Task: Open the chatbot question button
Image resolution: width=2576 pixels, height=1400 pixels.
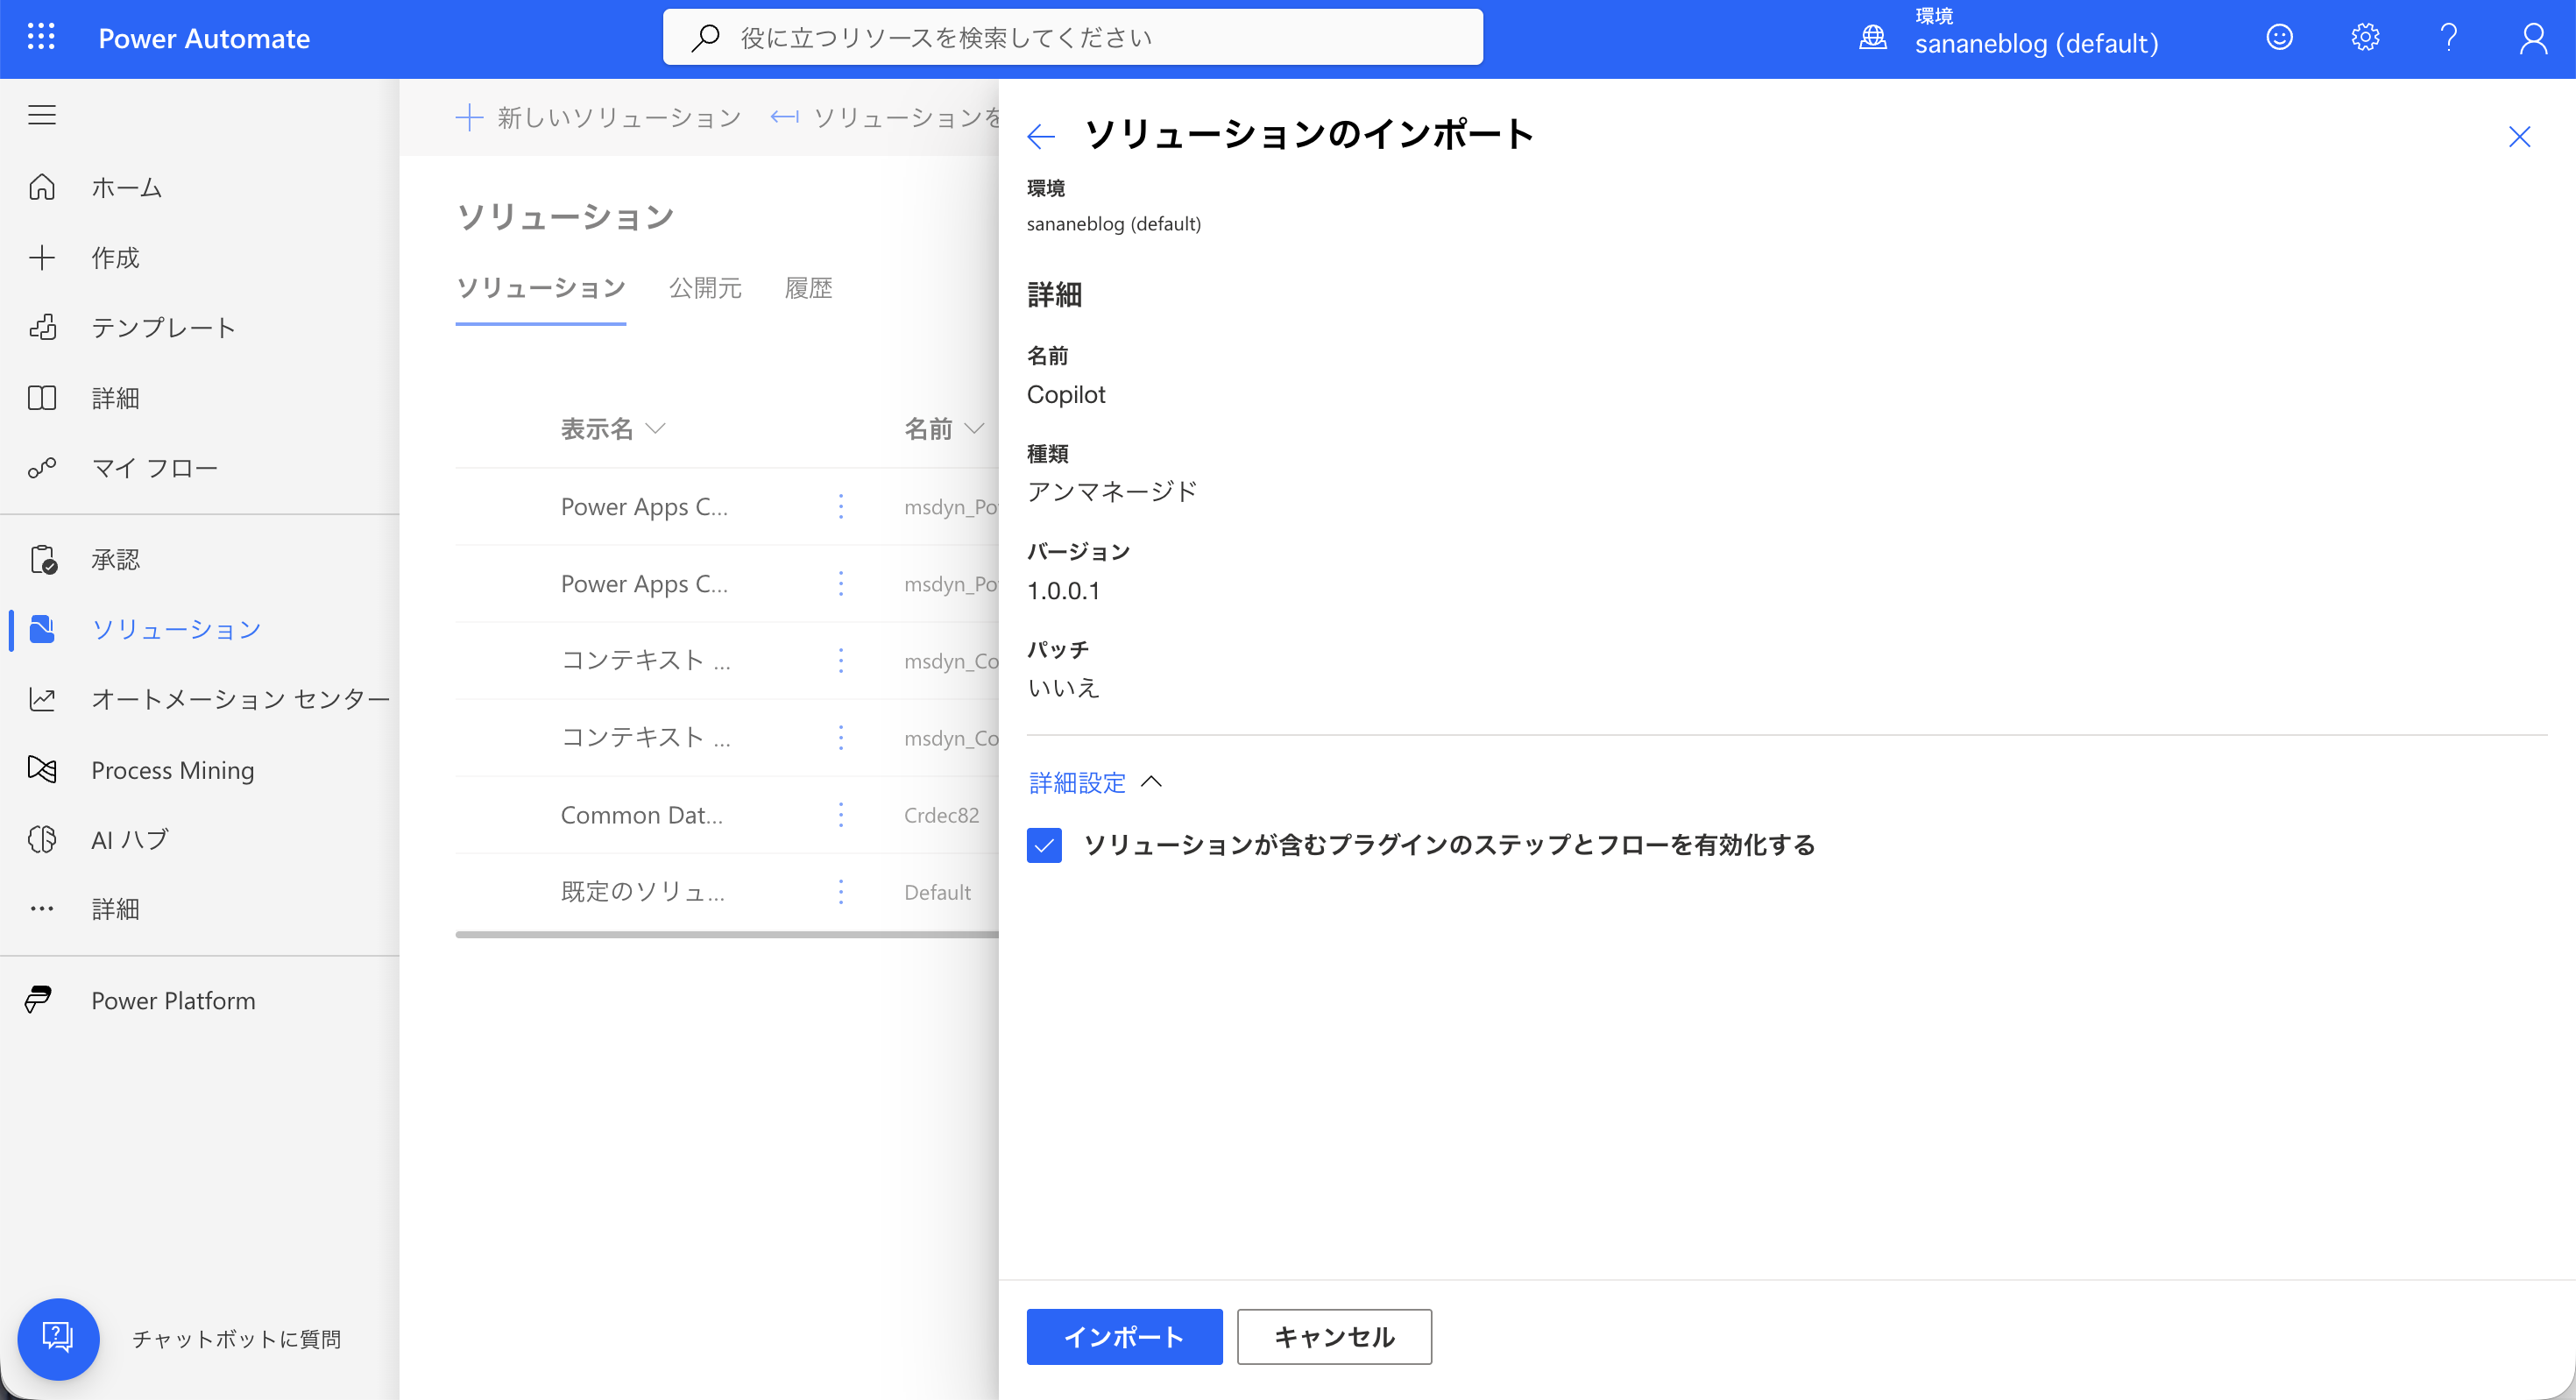Action: pyautogui.click(x=58, y=1338)
